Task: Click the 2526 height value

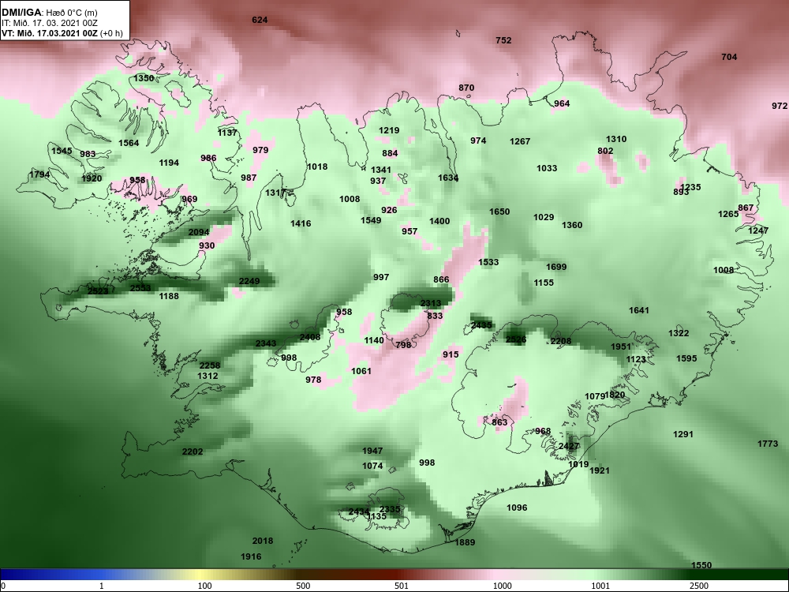Action: click(x=516, y=339)
